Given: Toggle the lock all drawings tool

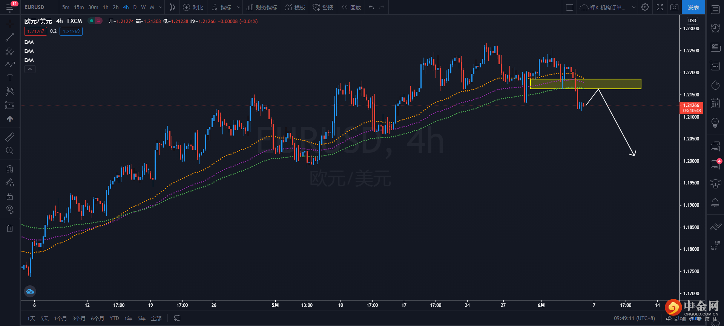Looking at the screenshot, I should (x=10, y=196).
